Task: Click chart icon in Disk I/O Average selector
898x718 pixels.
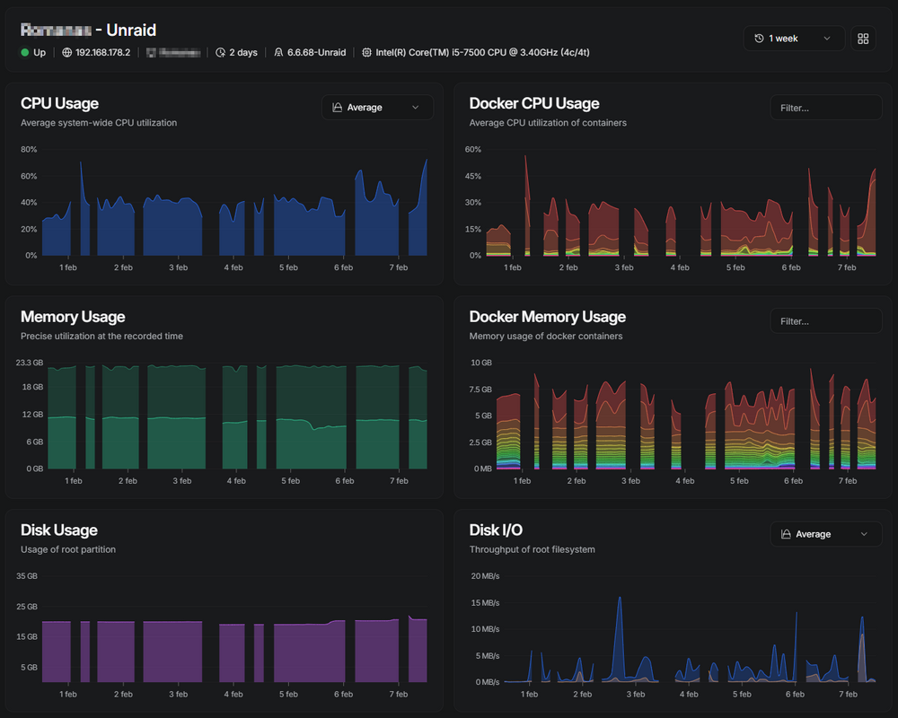Action: (786, 534)
